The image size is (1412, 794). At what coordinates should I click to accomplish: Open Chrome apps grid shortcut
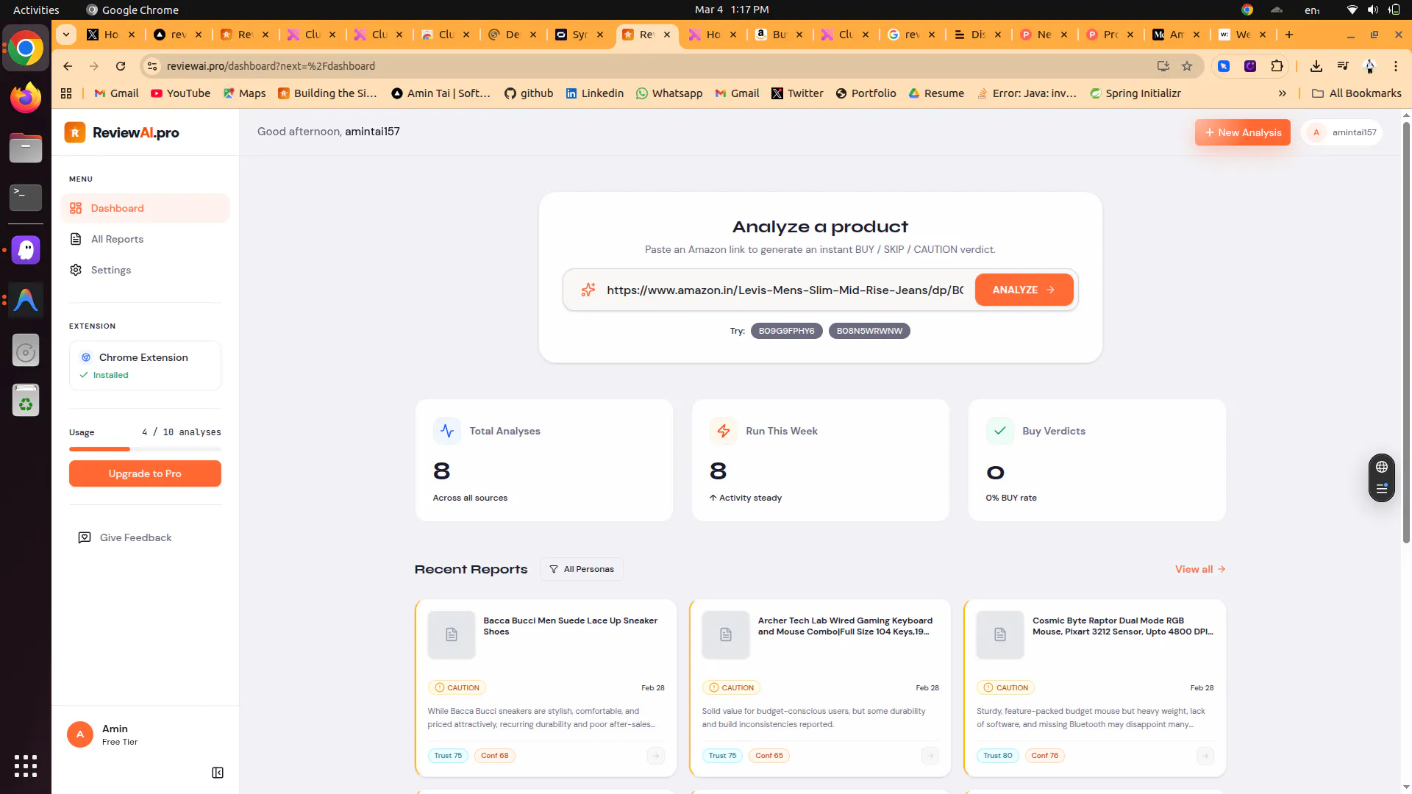point(66,93)
